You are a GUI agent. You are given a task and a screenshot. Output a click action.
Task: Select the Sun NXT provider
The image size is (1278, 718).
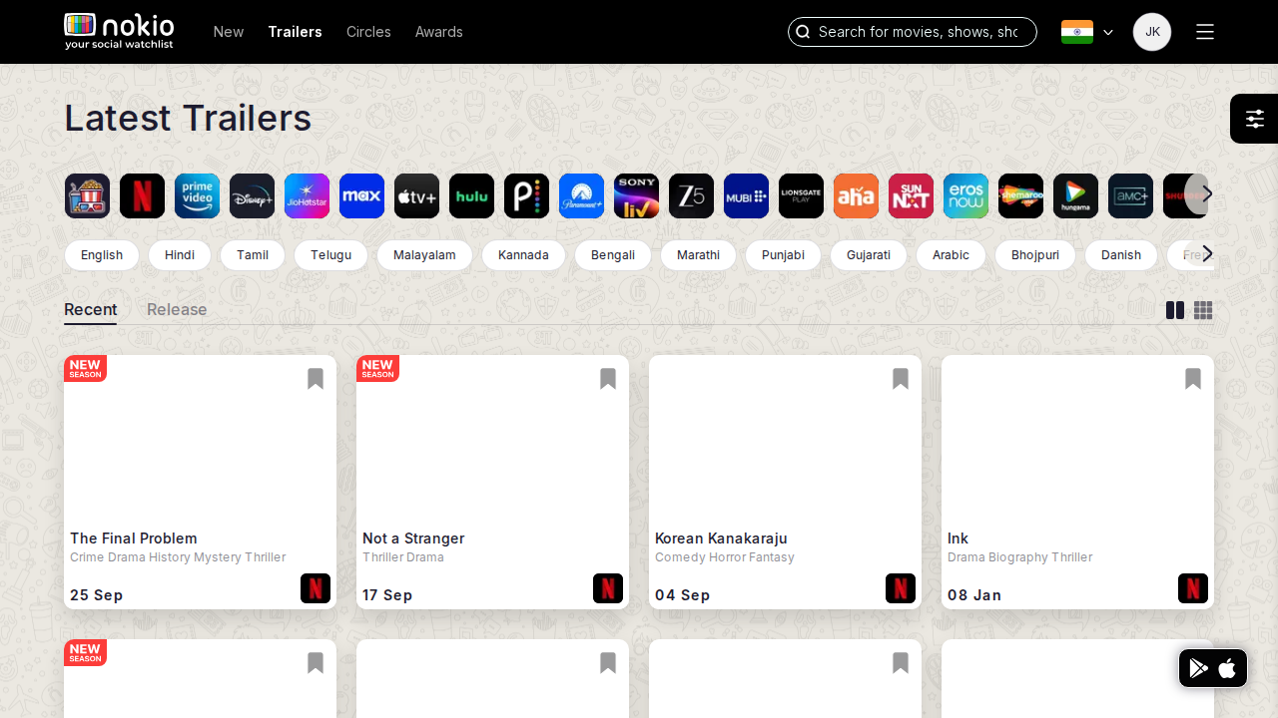(911, 195)
